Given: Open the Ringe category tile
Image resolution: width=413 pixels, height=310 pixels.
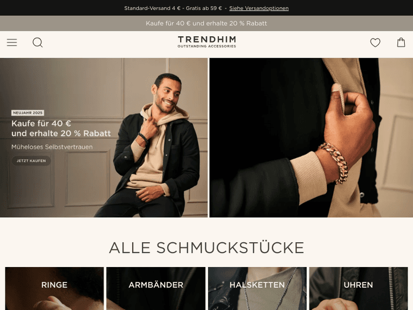Looking at the screenshot, I should (55, 289).
